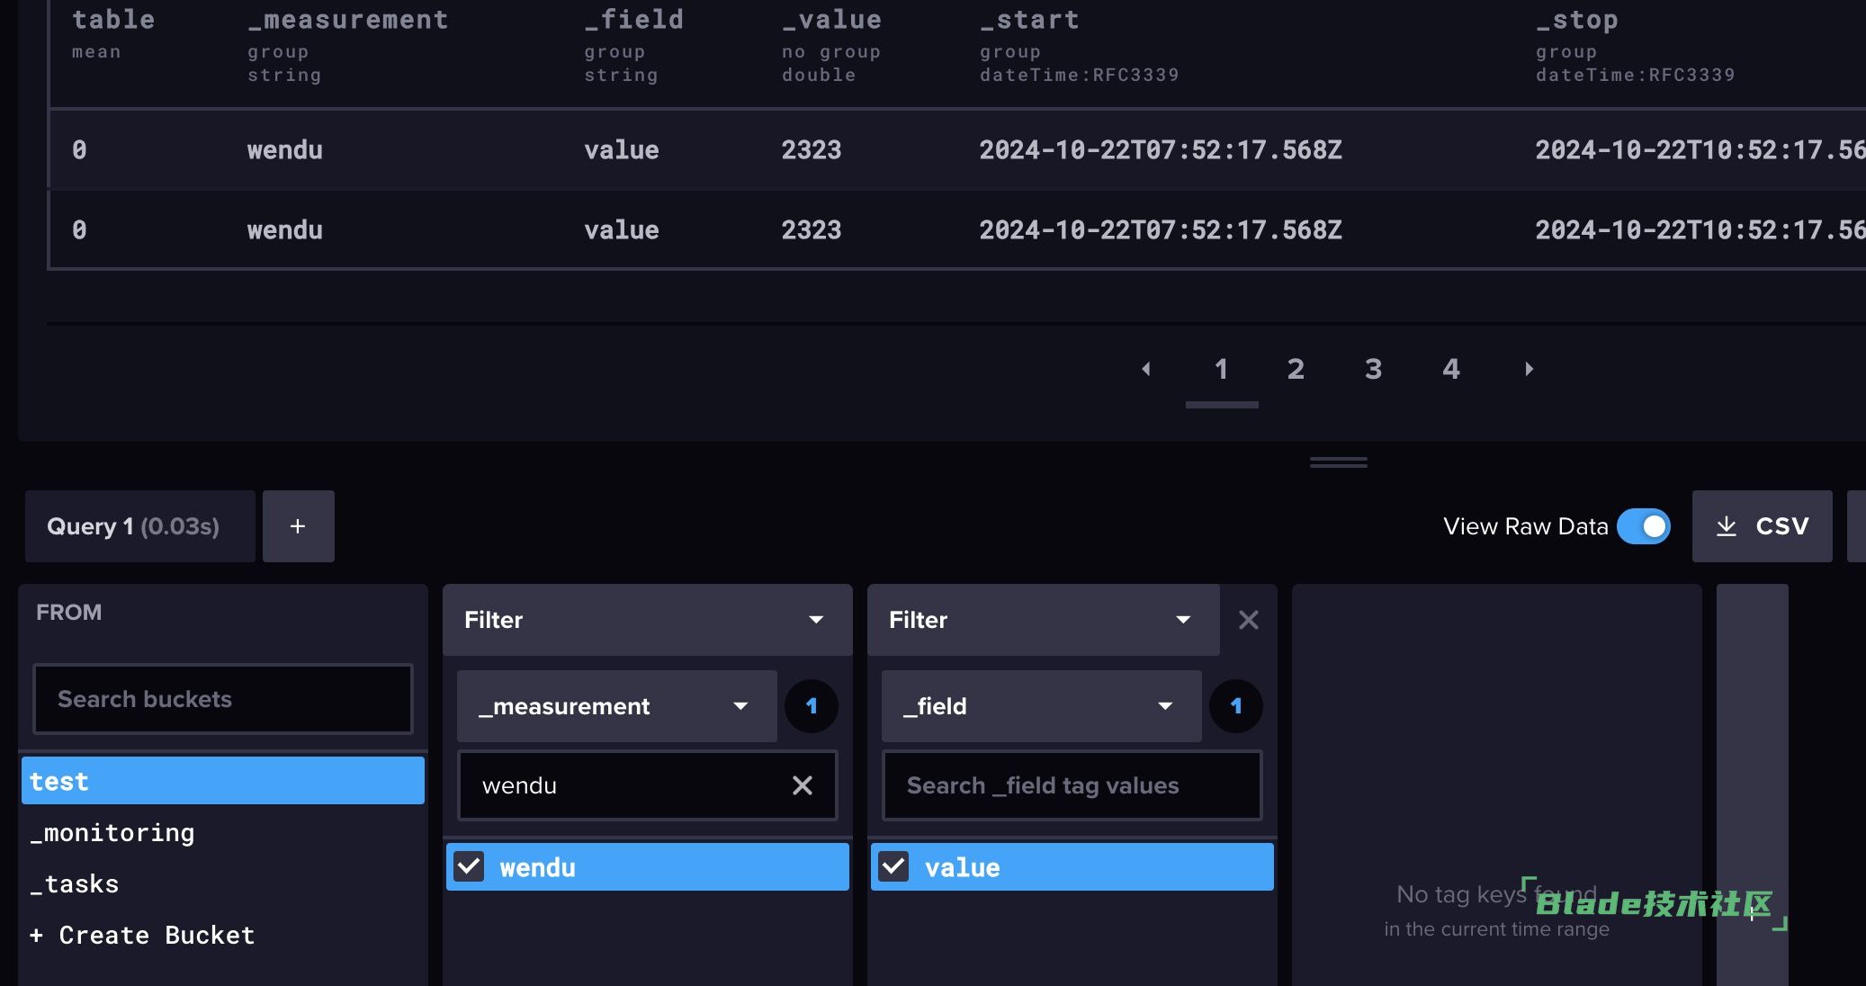Grab the panel resize handle
Image resolution: width=1866 pixels, height=986 pixels.
pyautogui.click(x=1338, y=462)
